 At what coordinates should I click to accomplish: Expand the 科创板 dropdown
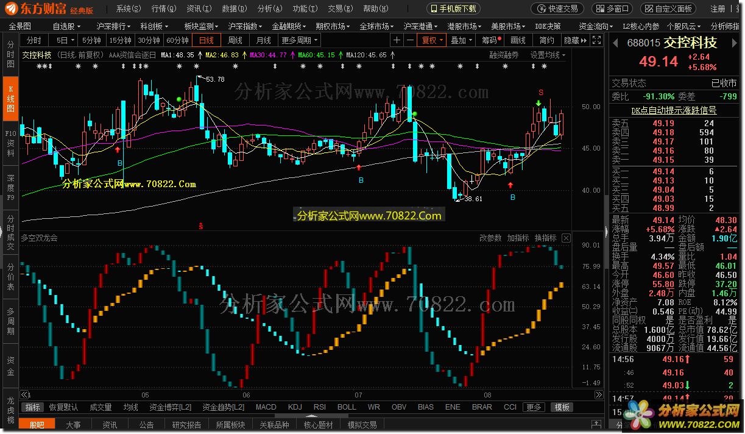154,27
